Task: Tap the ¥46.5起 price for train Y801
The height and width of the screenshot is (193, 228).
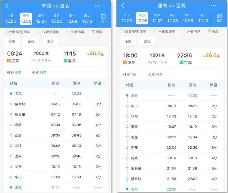Action: (x=211, y=56)
